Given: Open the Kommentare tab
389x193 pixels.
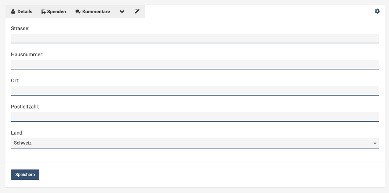Looking at the screenshot, I should pyautogui.click(x=93, y=12).
